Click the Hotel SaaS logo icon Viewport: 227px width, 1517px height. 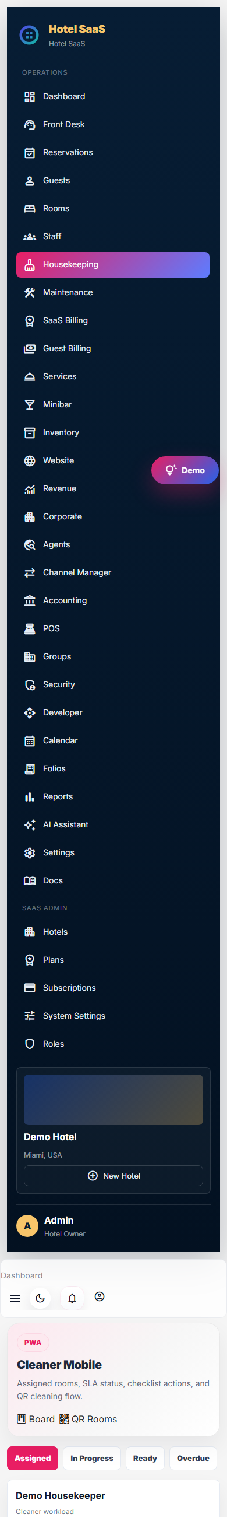(29, 36)
